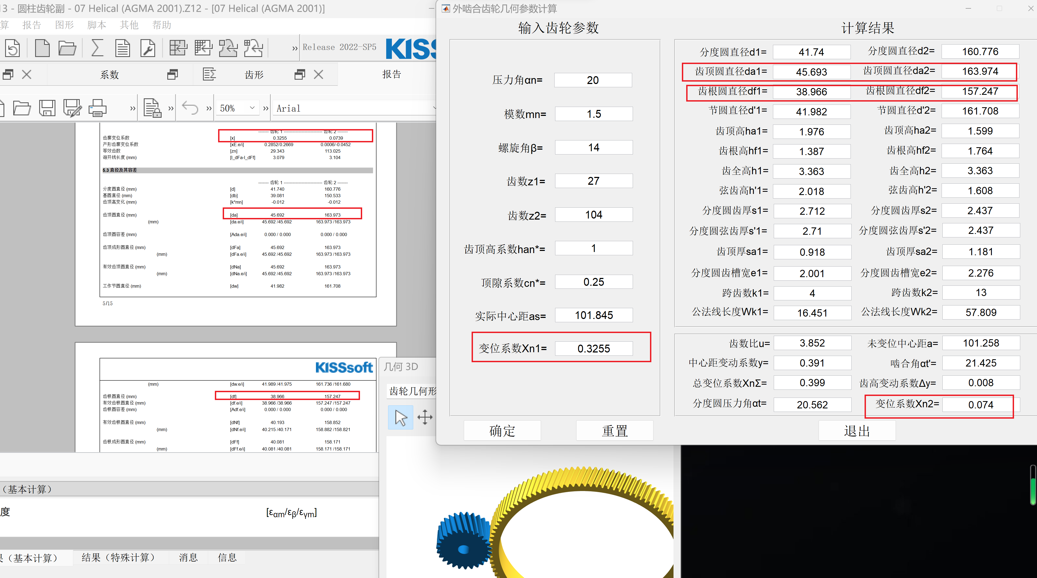
Task: Expand overflow chevron before the Arial font box
Action: (x=266, y=108)
